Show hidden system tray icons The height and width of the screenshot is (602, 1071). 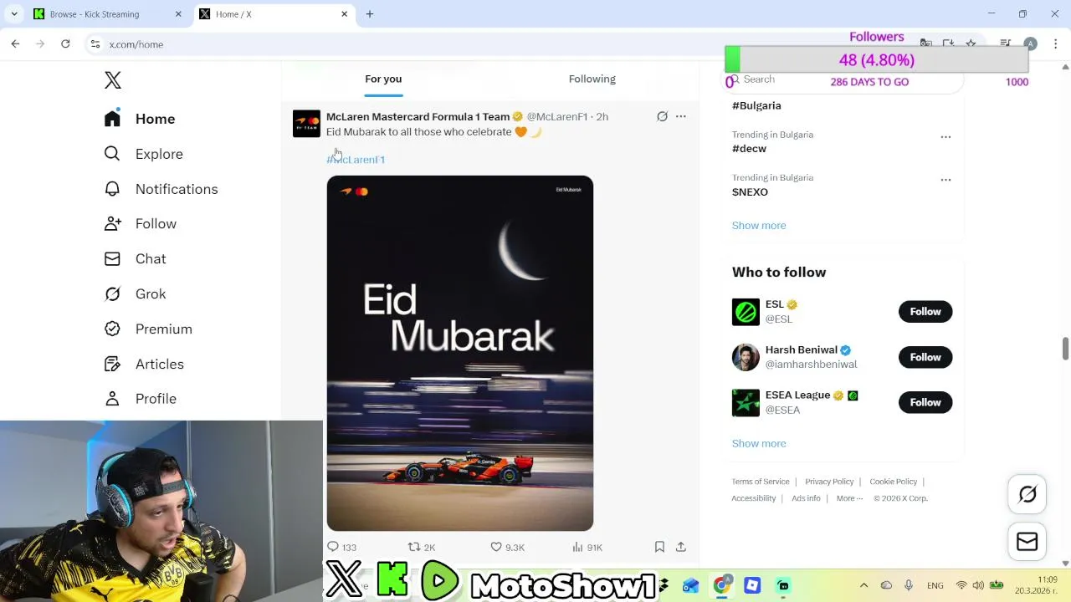864,585
